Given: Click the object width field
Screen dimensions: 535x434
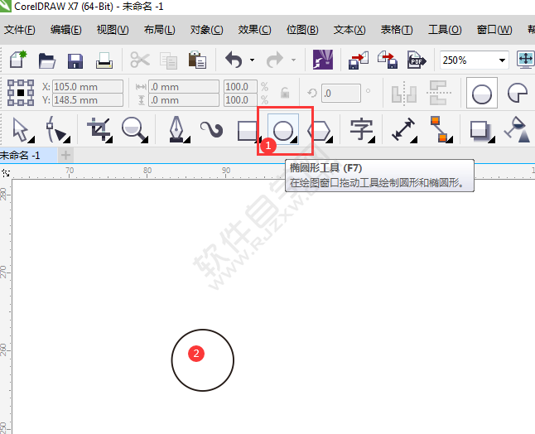Looking at the screenshot, I should pyautogui.click(x=184, y=87).
